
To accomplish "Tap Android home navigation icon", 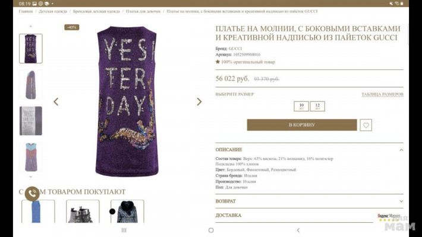I will [x=211, y=230].
